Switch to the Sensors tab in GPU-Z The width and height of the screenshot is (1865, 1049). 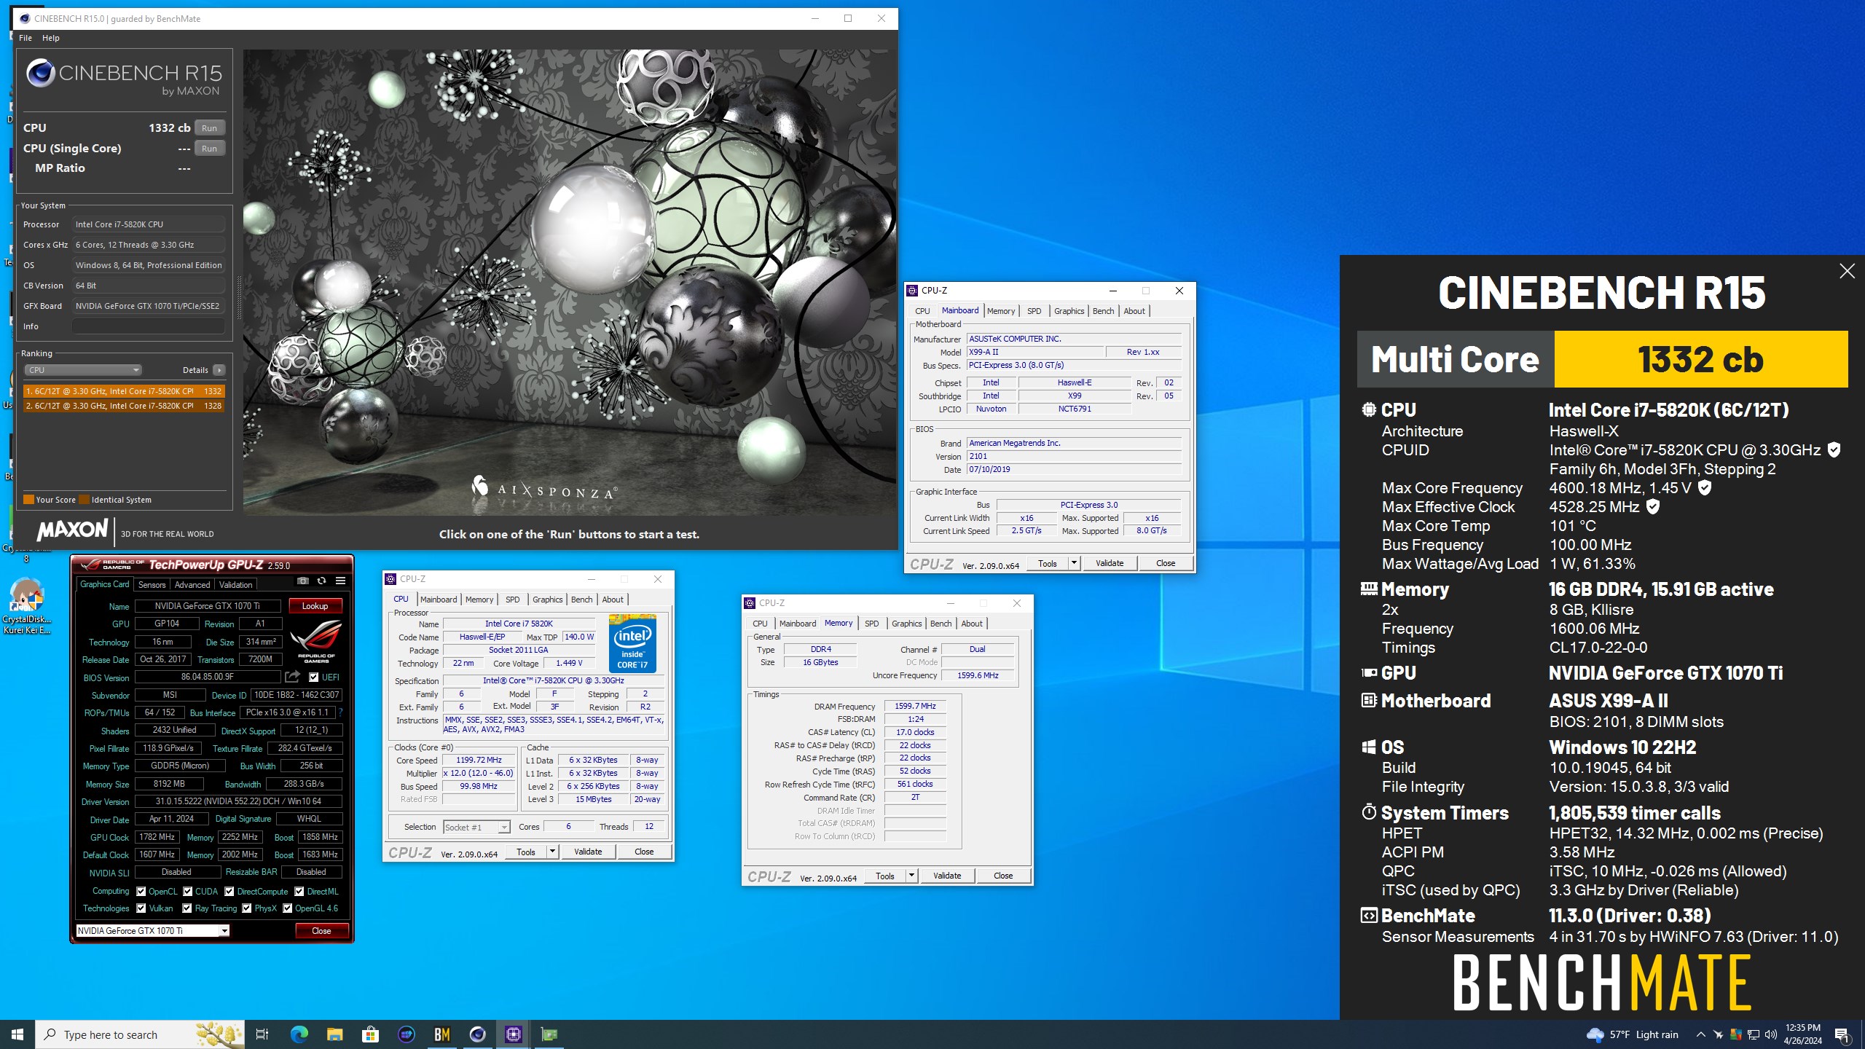point(152,584)
